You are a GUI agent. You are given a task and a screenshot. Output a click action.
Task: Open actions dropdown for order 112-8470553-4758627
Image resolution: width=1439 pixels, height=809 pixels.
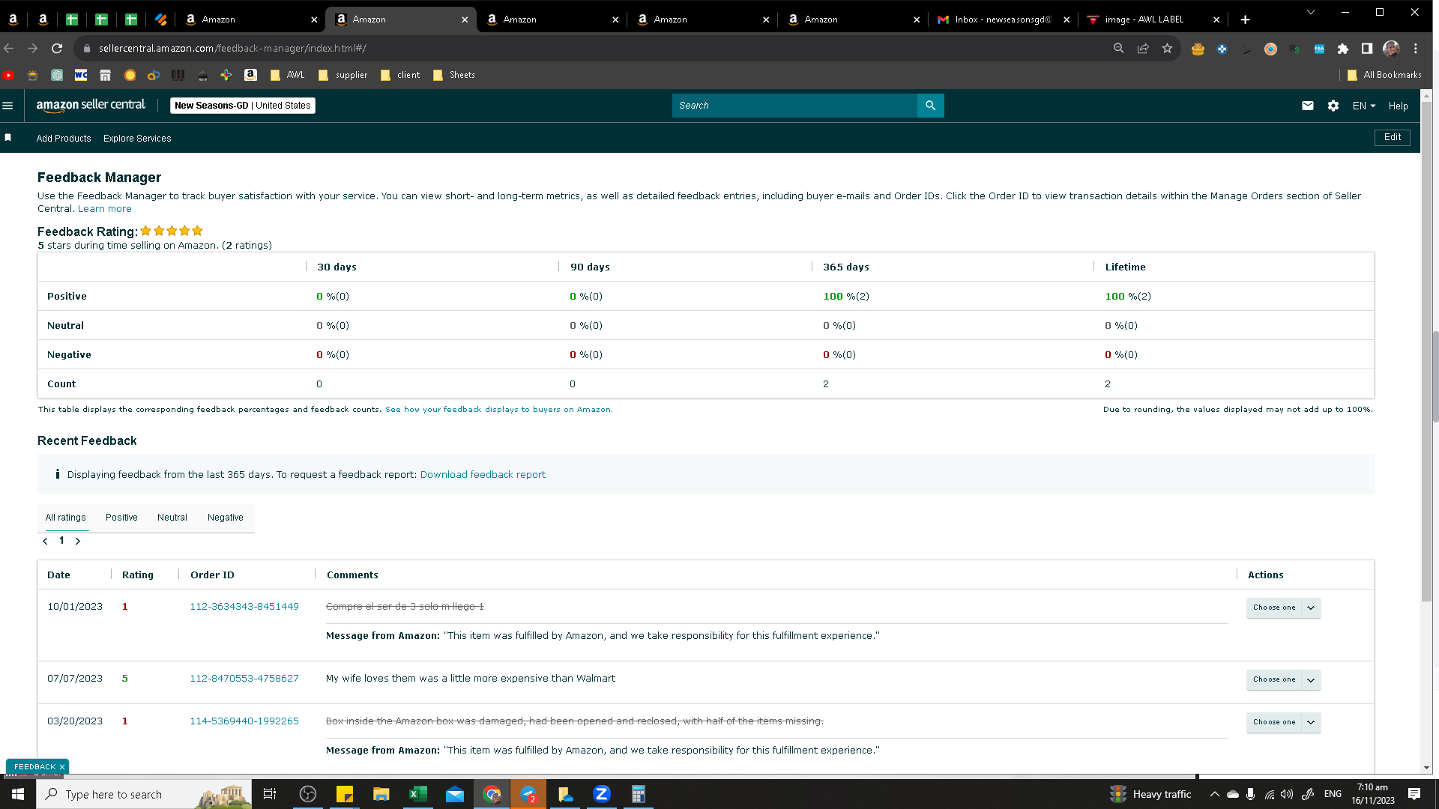(1283, 679)
